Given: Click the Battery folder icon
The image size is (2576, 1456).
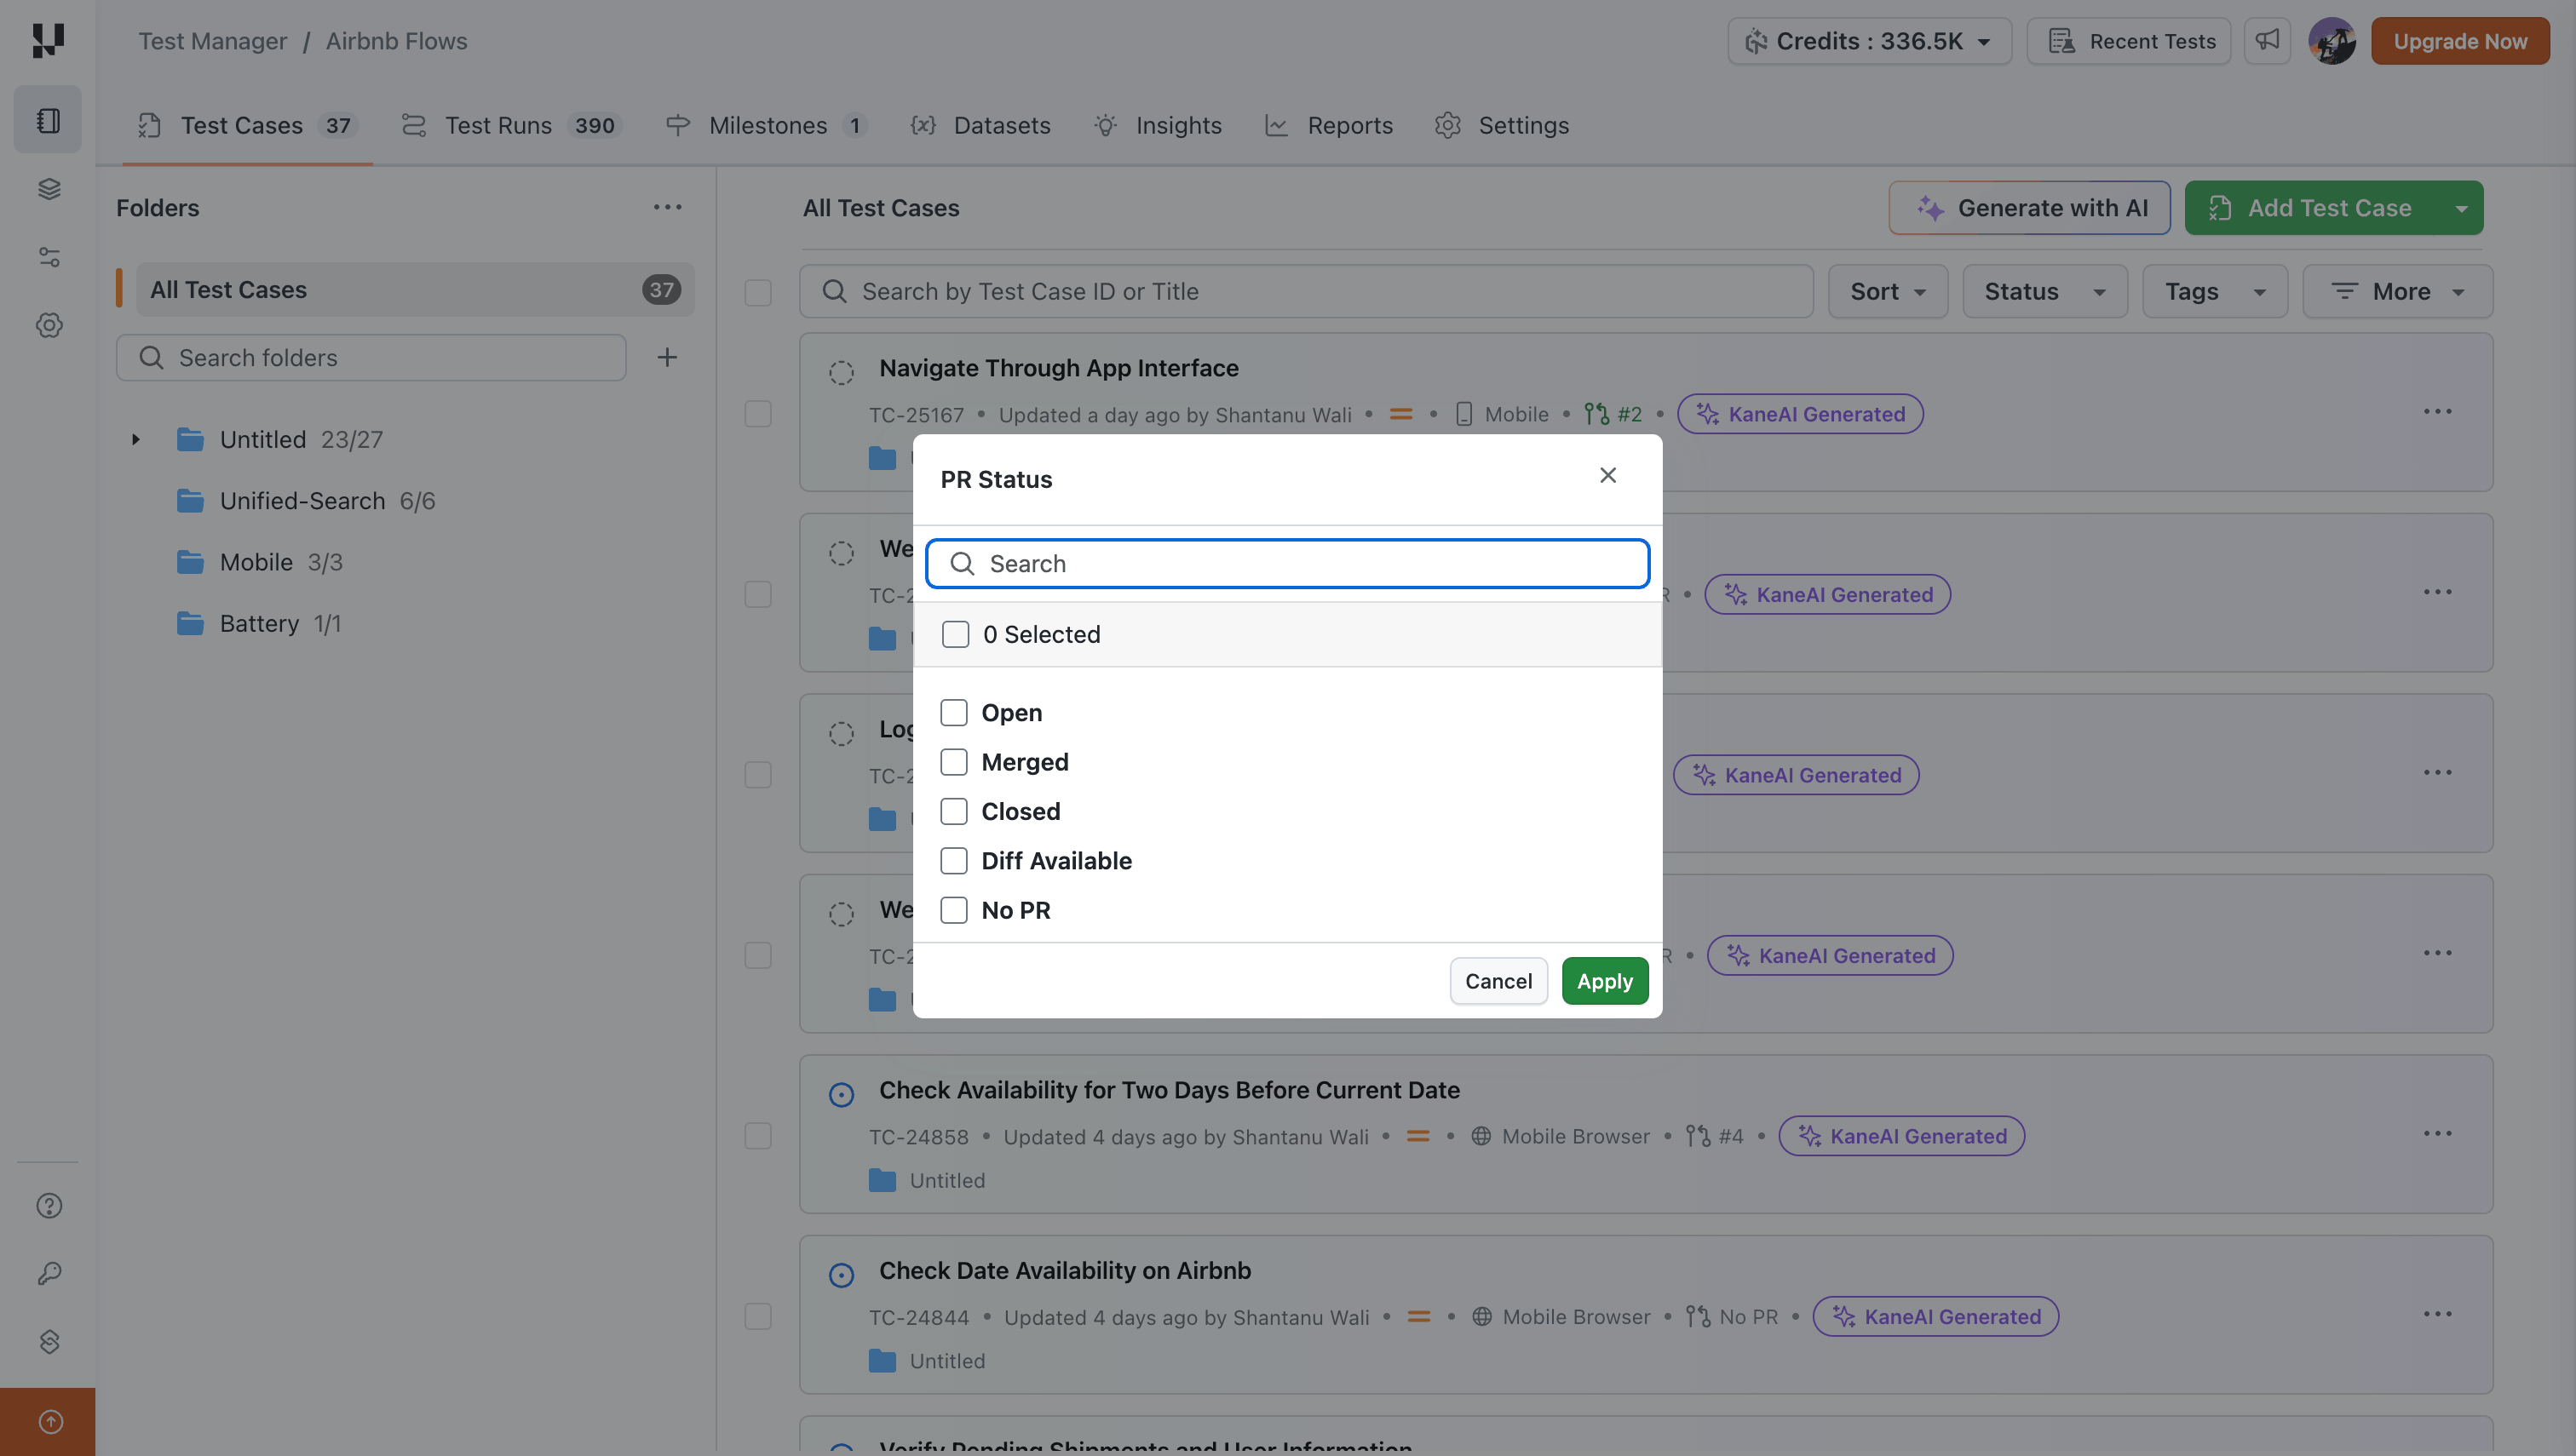Looking at the screenshot, I should (x=190, y=623).
